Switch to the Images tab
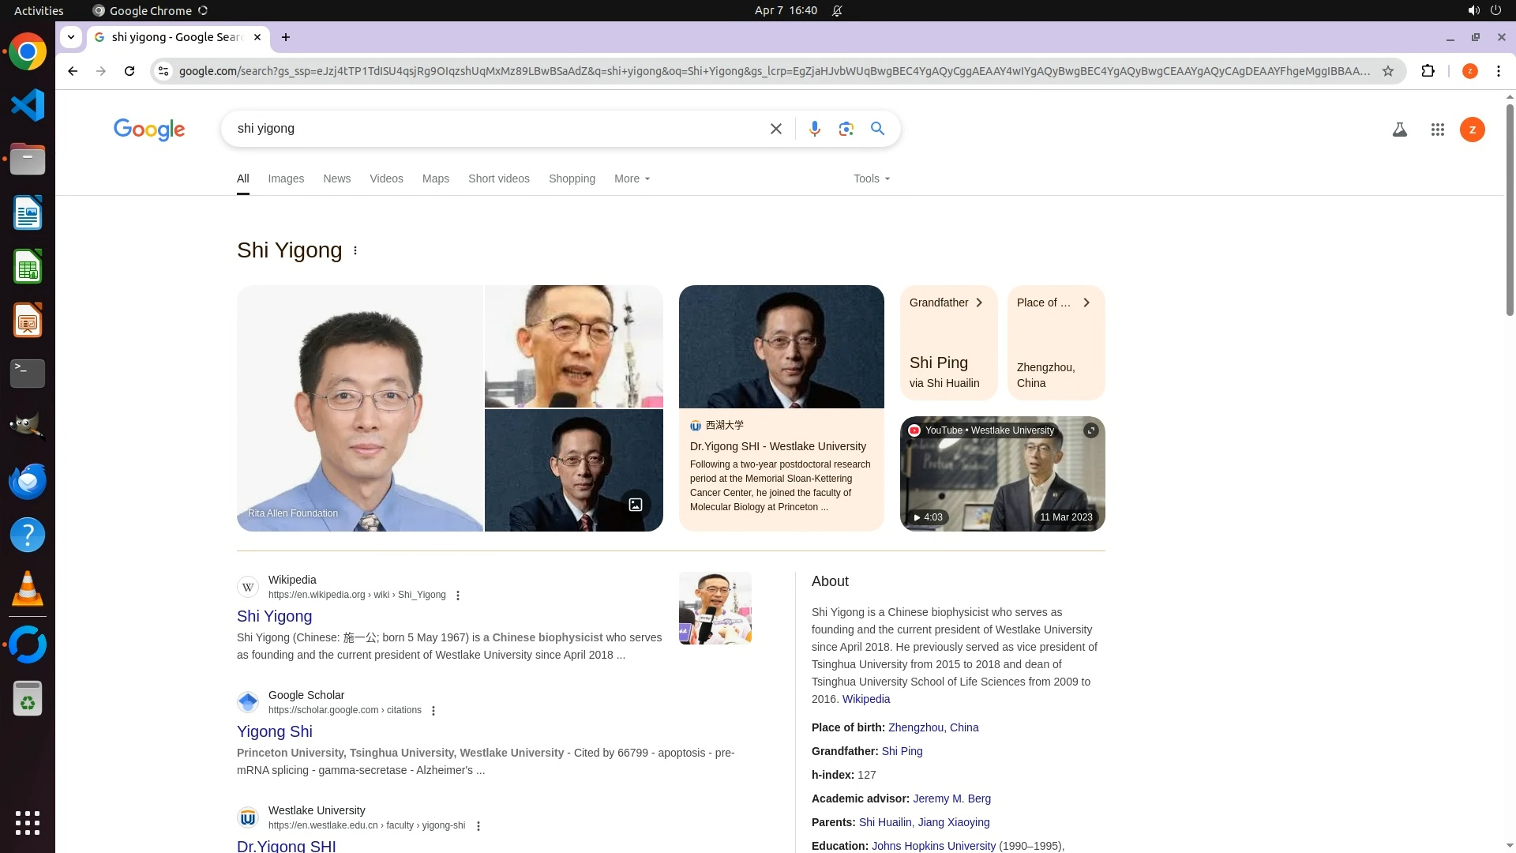 pos(286,178)
